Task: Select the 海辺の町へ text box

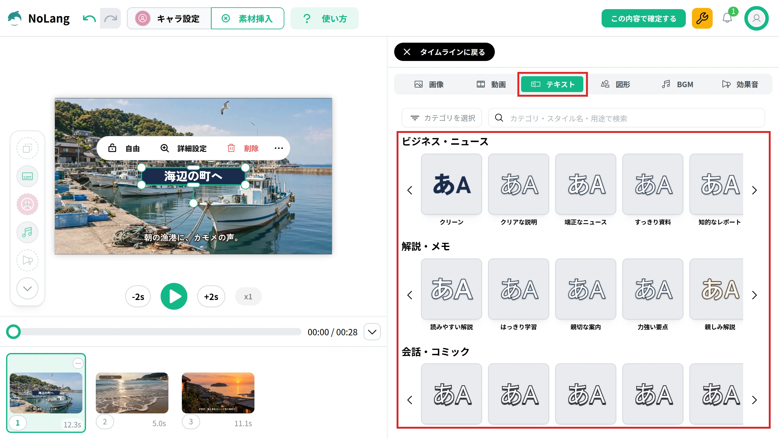Action: point(193,176)
